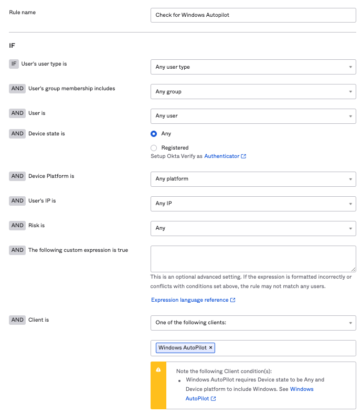Open the Any user dropdown
Viewport: 362px width, 414px height.
point(253,116)
